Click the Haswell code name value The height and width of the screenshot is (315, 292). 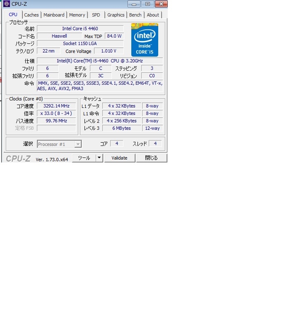59,36
